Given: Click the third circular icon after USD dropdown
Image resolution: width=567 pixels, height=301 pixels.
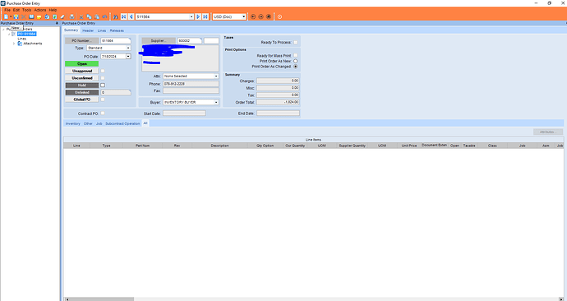Looking at the screenshot, I should pos(269,16).
